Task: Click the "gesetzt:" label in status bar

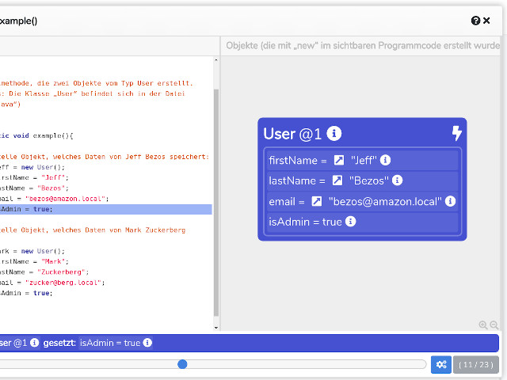Action: [x=59, y=343]
